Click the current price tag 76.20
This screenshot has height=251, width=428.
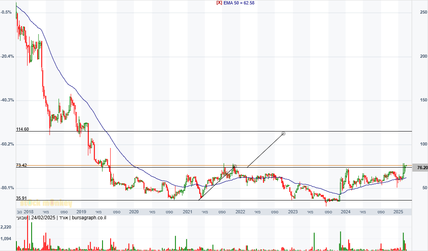pos(420,168)
